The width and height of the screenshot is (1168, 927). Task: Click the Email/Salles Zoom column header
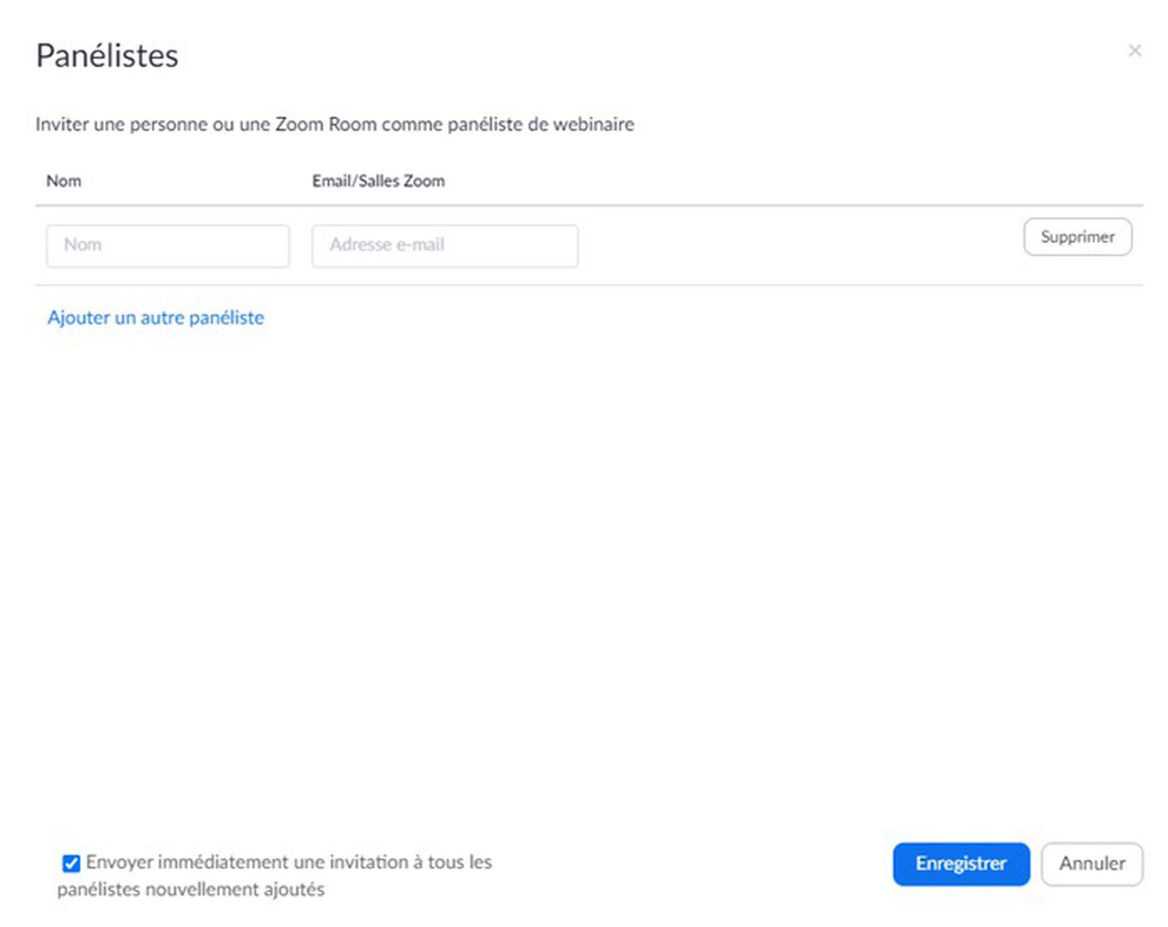378,181
